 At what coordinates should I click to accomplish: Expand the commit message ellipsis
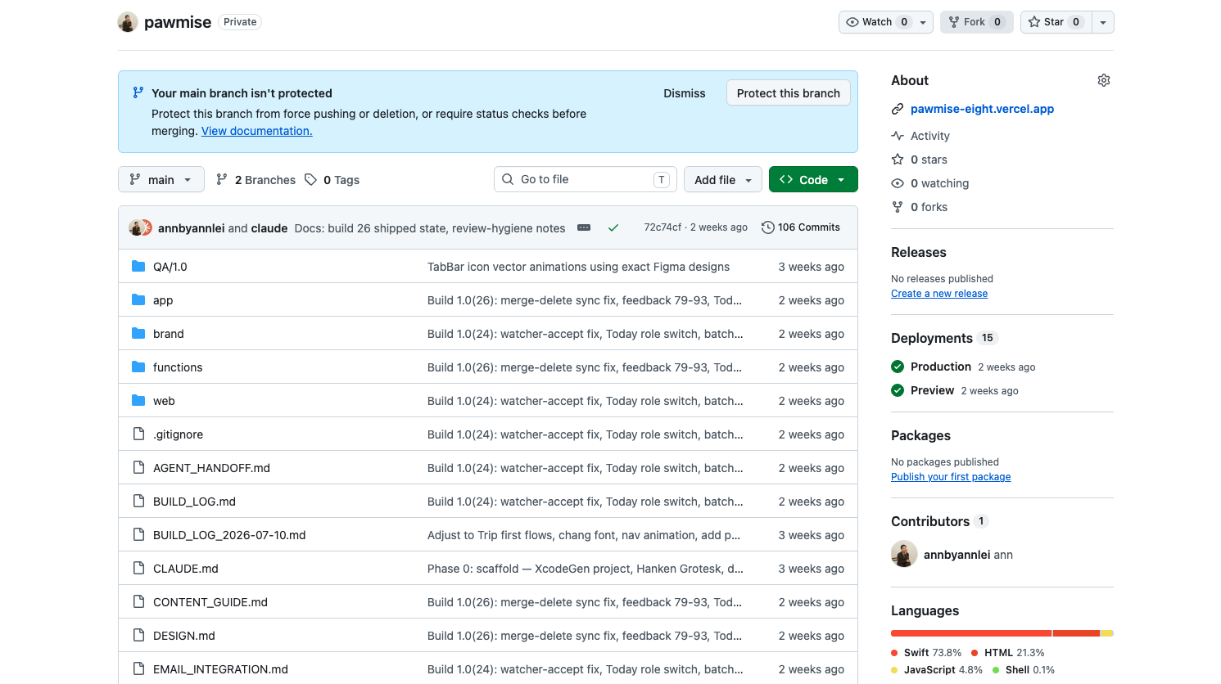pos(584,228)
